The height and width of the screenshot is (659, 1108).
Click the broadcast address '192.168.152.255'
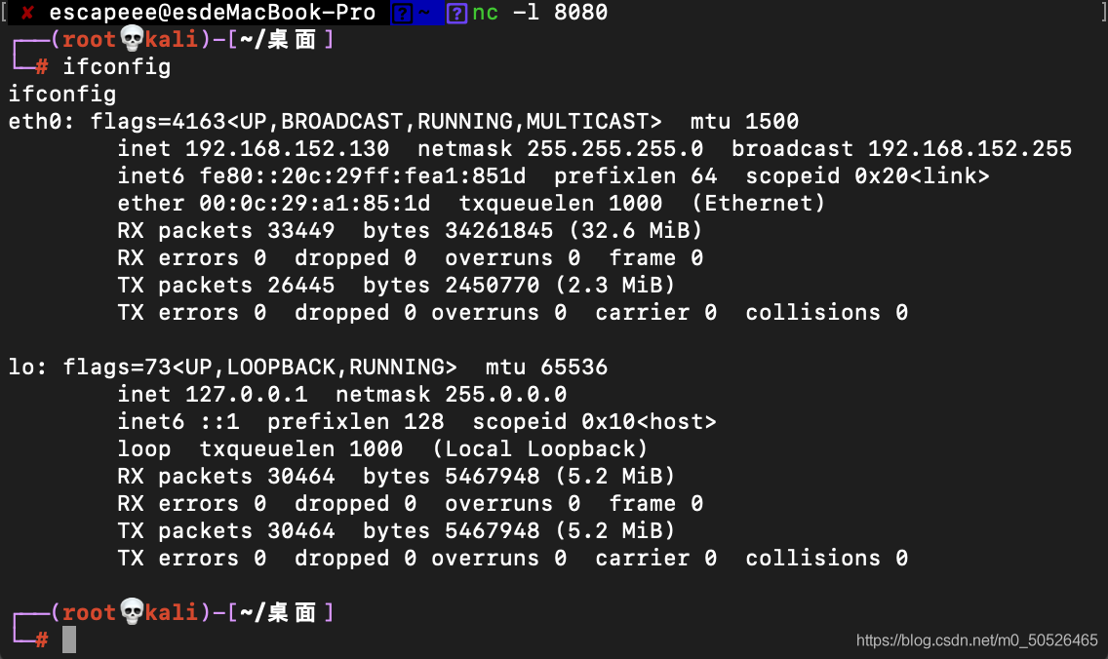[970, 148]
